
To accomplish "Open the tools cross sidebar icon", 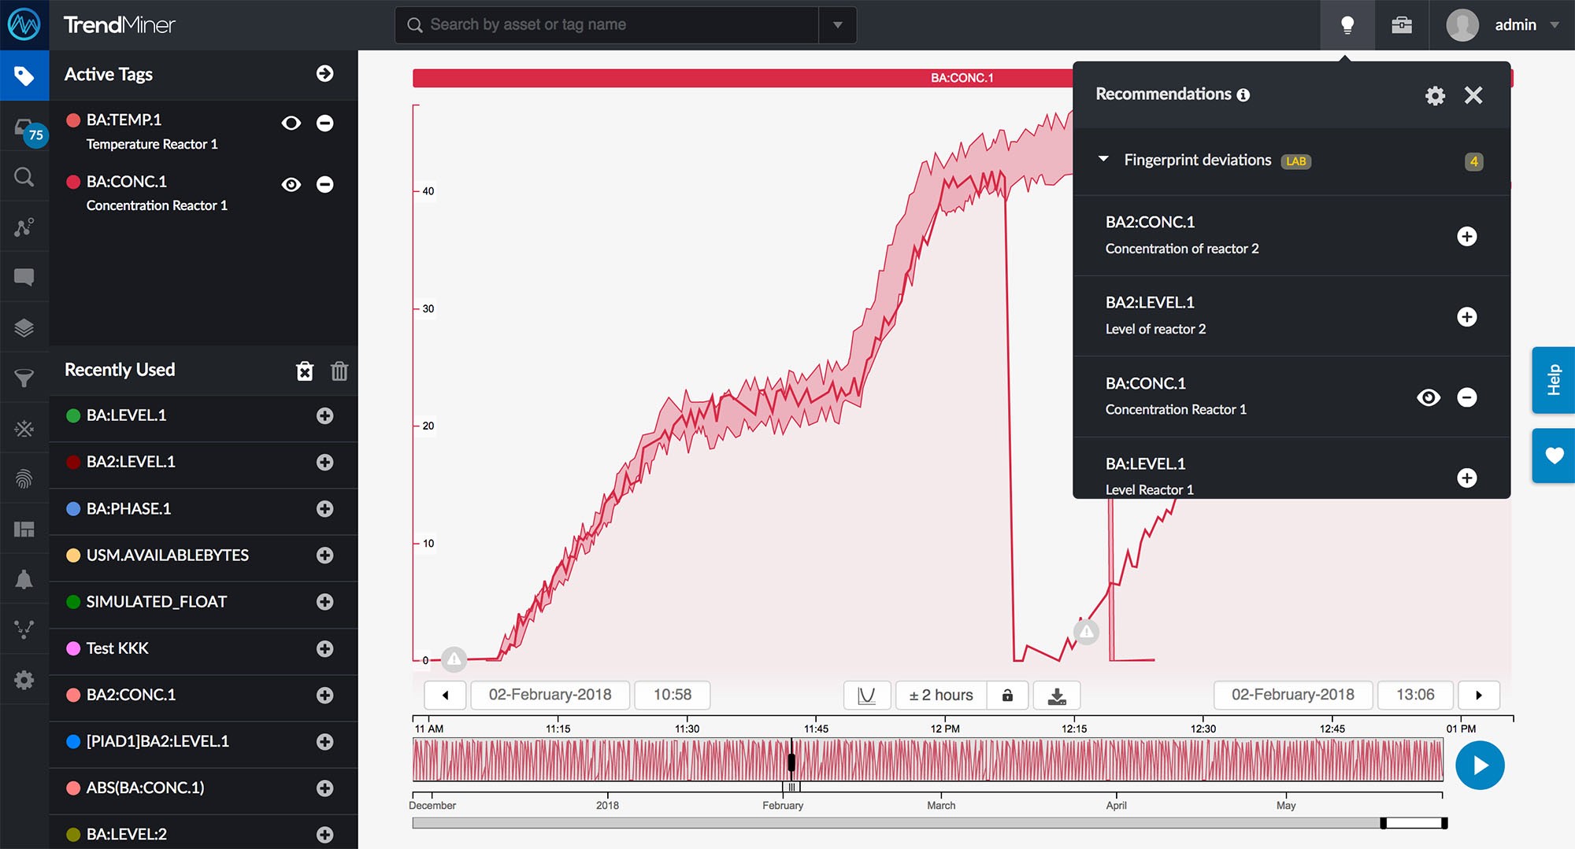I will click(x=24, y=429).
